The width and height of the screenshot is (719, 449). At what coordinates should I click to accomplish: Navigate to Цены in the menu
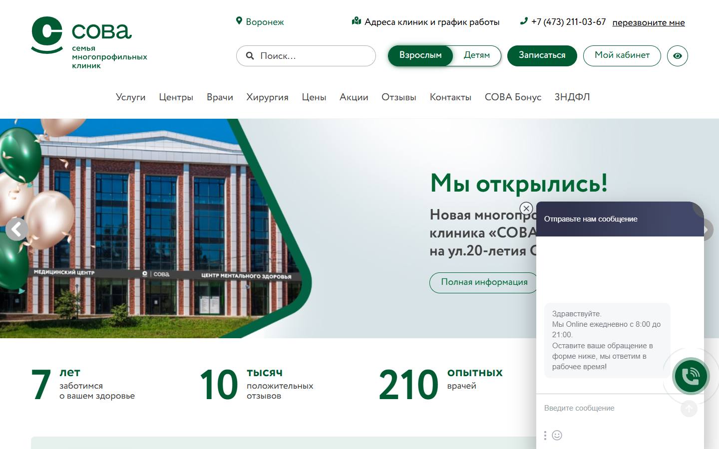(x=314, y=97)
